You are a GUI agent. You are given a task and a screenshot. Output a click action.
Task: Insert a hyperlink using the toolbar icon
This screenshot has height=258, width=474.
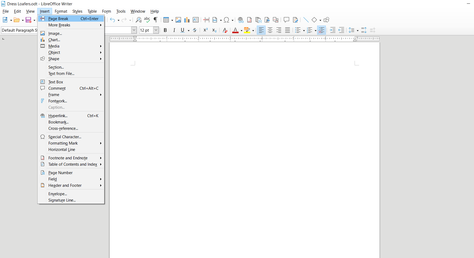pyautogui.click(x=240, y=20)
